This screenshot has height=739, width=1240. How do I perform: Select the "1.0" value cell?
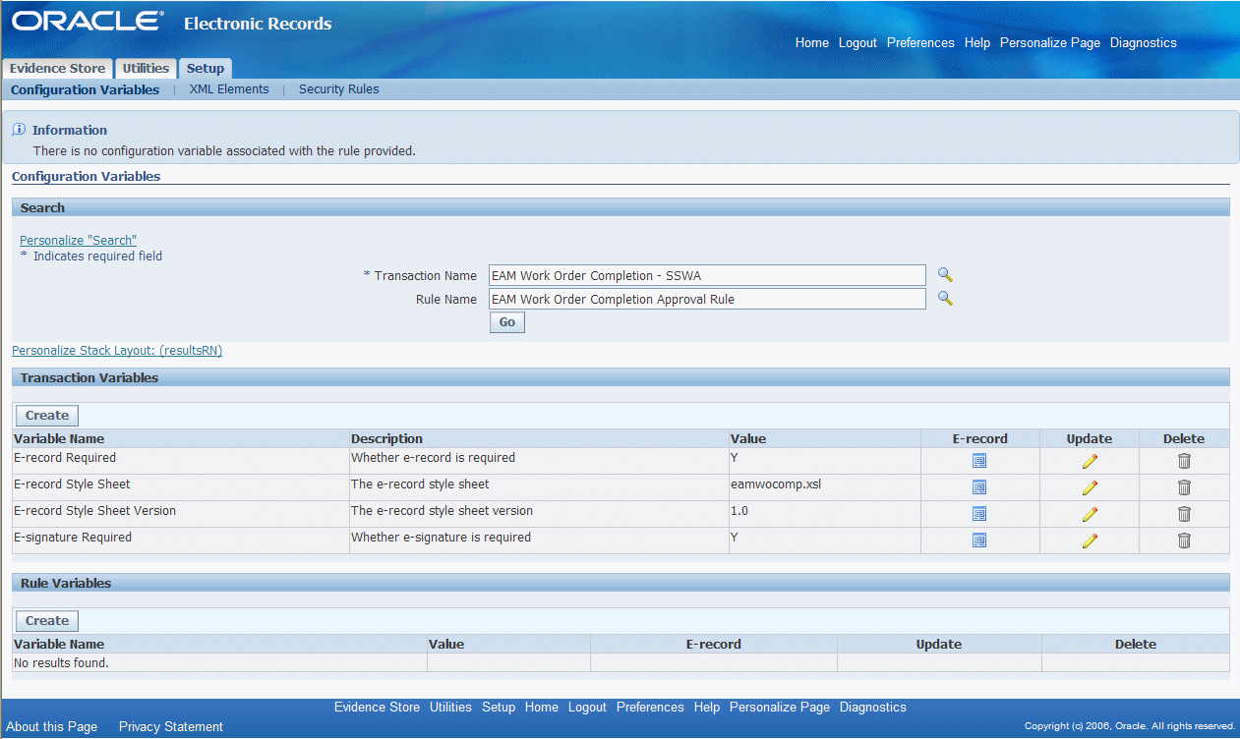pyautogui.click(x=739, y=511)
